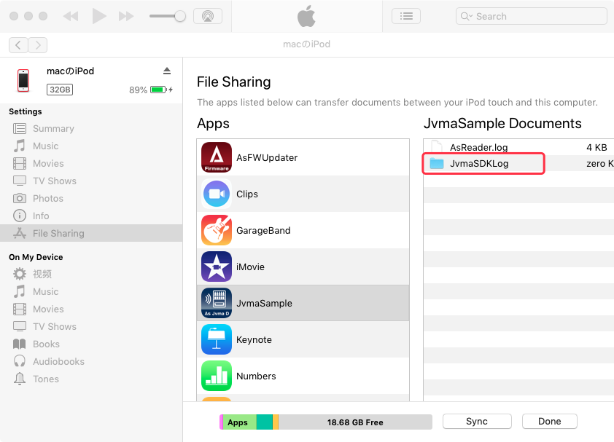Select the JvmaSDKLog folder
614x442 pixels.
point(479,164)
